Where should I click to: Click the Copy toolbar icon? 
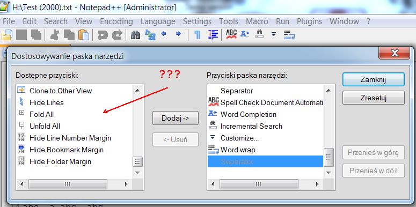tap(69, 35)
